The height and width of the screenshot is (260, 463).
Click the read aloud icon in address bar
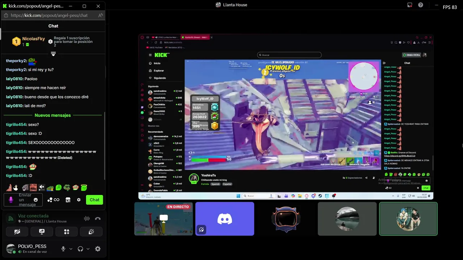pos(101,16)
